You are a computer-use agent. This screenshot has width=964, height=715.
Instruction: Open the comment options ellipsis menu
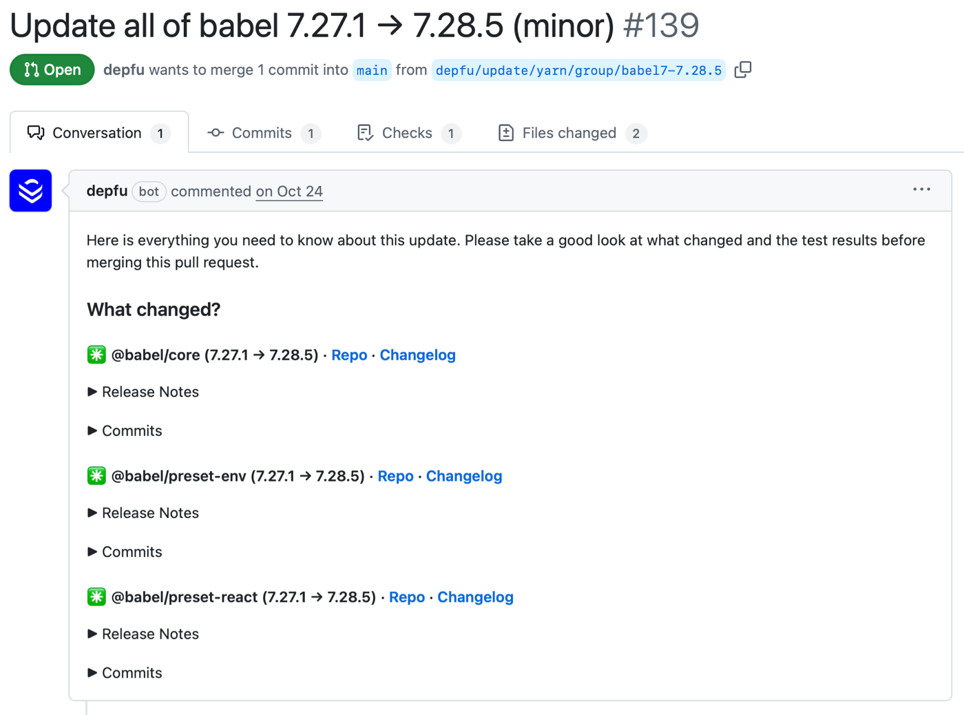coord(921,189)
